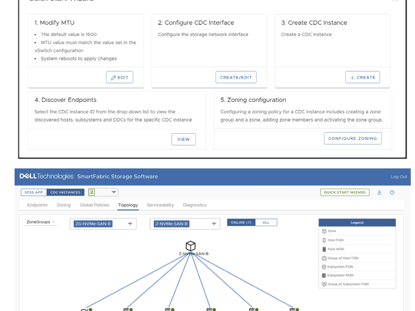
Task: Click the "SmartFabric Storage Software" title
Action: pos(117,176)
